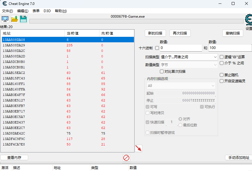The image size is (252, 171).
Task: Toggle the 可执行 executable checkbox
Action: [202, 107]
